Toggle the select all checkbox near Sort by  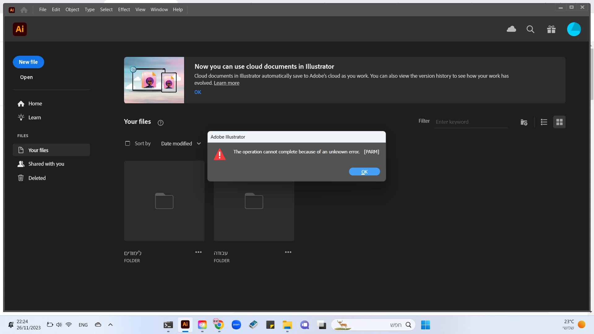[127, 143]
